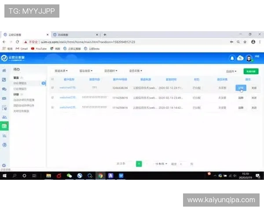264x211 pixels.
Task: Open the Chrome three-dot menu
Action: pyautogui.click(x=260, y=42)
